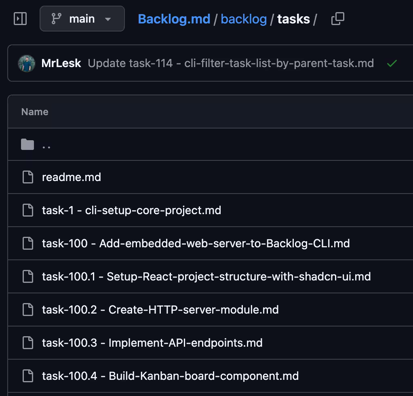This screenshot has width=413, height=396.
Task: Open readme.md file
Action: 72,177
